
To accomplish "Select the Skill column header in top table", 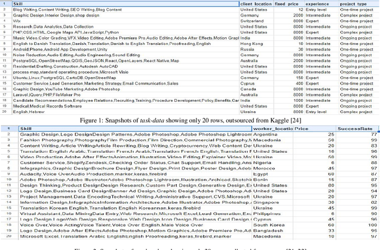I will coord(18,4).
